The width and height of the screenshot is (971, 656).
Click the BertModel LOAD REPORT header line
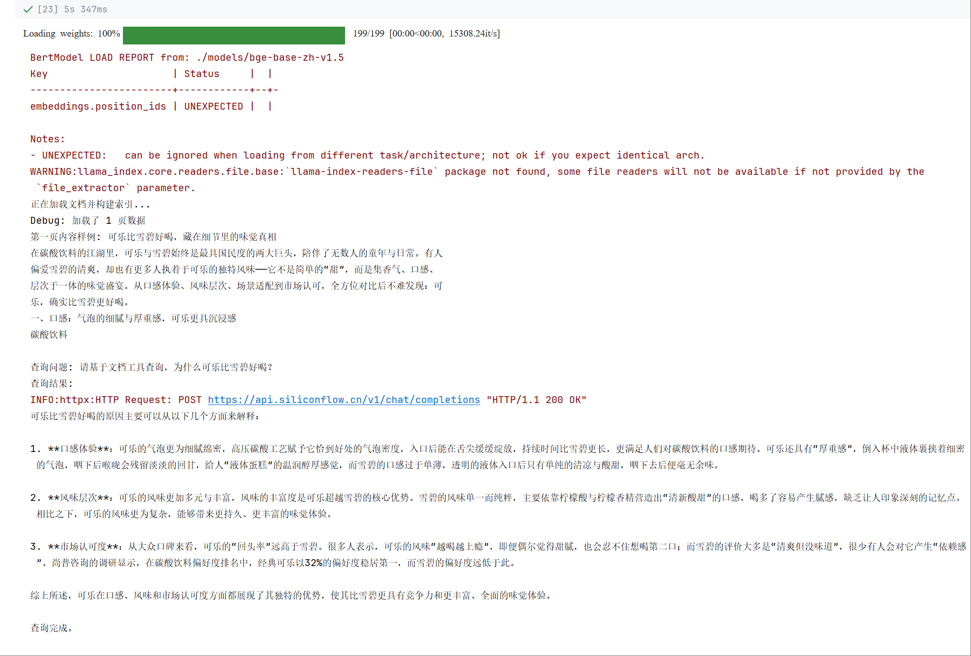tap(187, 57)
